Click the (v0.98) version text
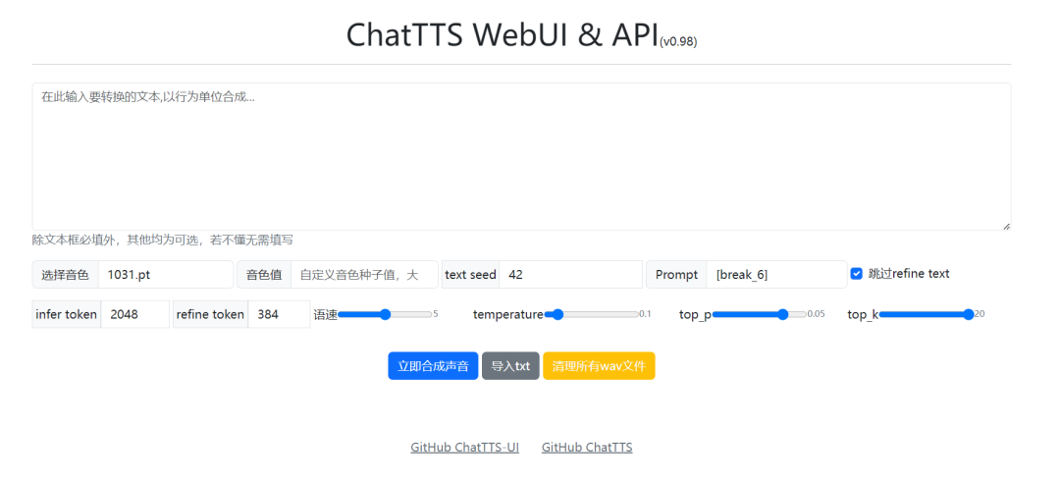Image resolution: width=1060 pixels, height=483 pixels. (678, 42)
